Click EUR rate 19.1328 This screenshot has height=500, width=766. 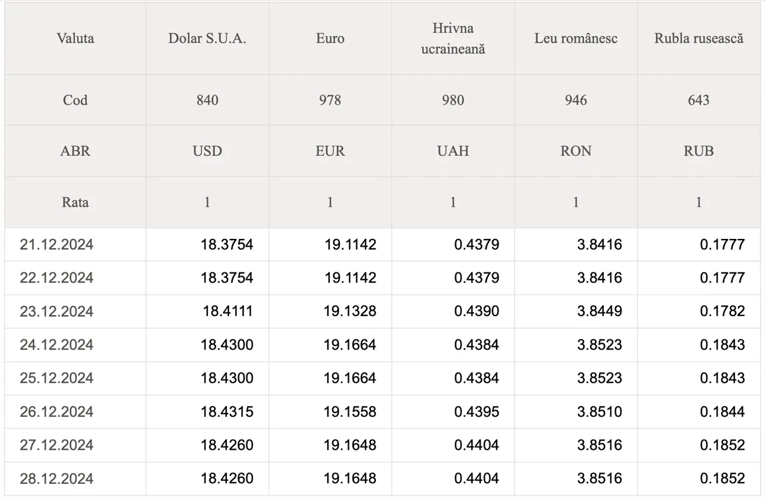[350, 311]
